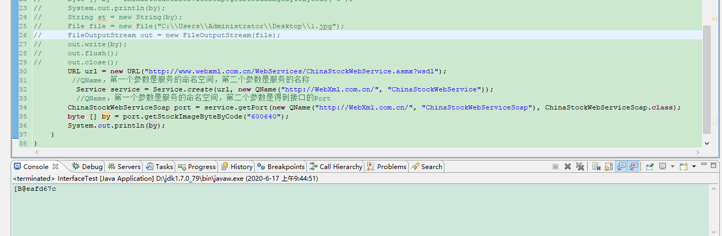Maximize the Console view panel
This screenshot has height=236, width=722.
713,165
